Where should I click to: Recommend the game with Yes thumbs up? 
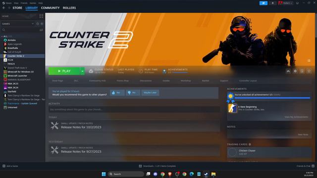tap(117, 92)
